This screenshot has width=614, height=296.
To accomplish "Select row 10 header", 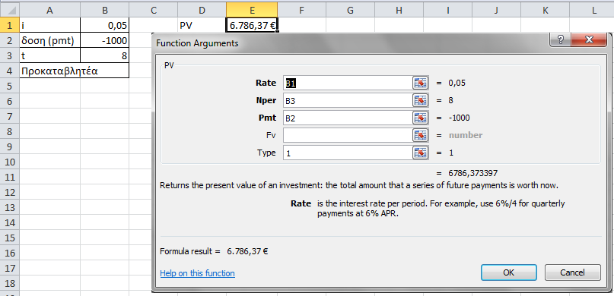I will pyautogui.click(x=10, y=162).
